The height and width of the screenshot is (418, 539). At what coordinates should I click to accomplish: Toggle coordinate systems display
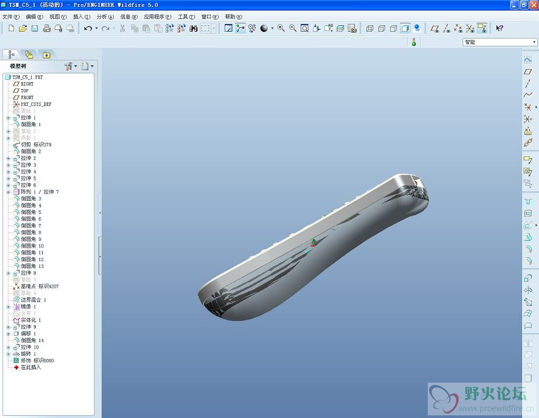470,28
